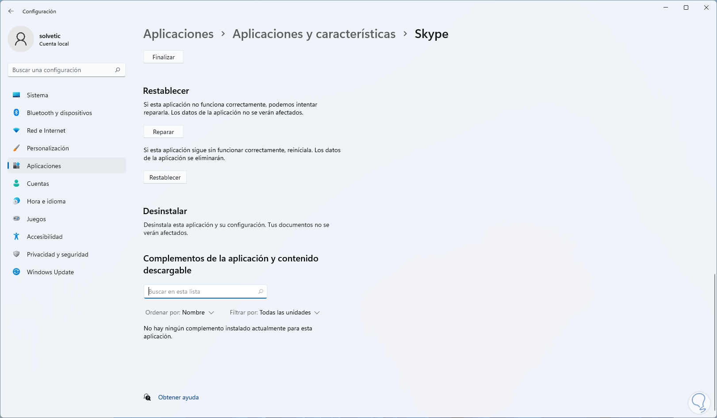Screen dimensions: 717x418
Task: Go to Sistema settings
Action: coord(67,95)
